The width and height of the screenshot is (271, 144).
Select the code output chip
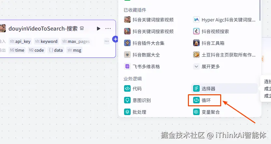coord(36,50)
